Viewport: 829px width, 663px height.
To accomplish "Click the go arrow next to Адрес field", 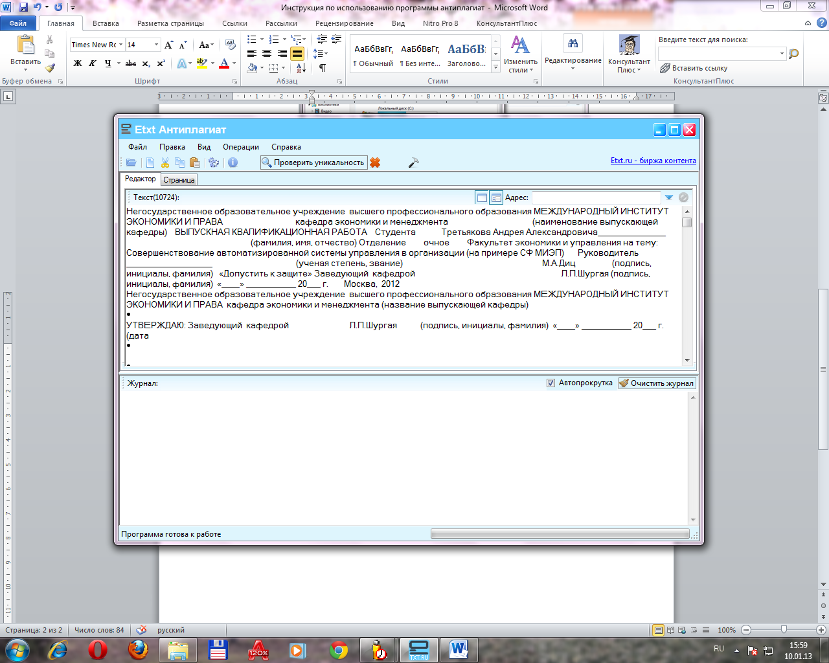I will tap(669, 197).
